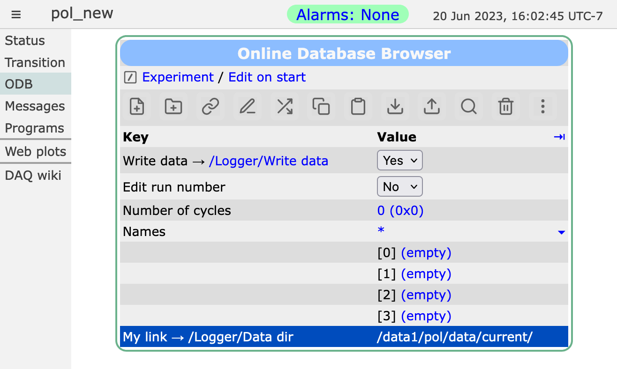Viewport: 617px width, 369px height.
Task: Open the Web plots page
Action: [x=36, y=152]
